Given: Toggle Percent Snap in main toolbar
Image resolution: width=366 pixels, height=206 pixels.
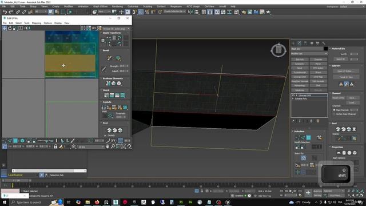Looking at the screenshot, I should 147,12.
